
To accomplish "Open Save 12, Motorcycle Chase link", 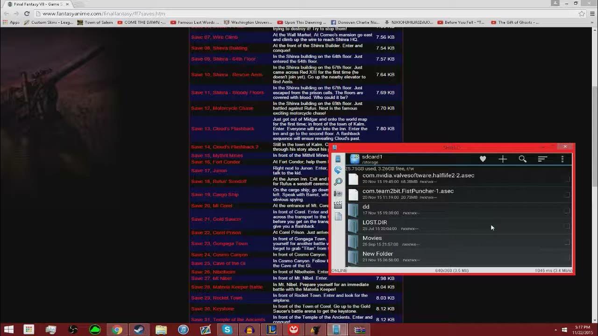I will point(222,108).
